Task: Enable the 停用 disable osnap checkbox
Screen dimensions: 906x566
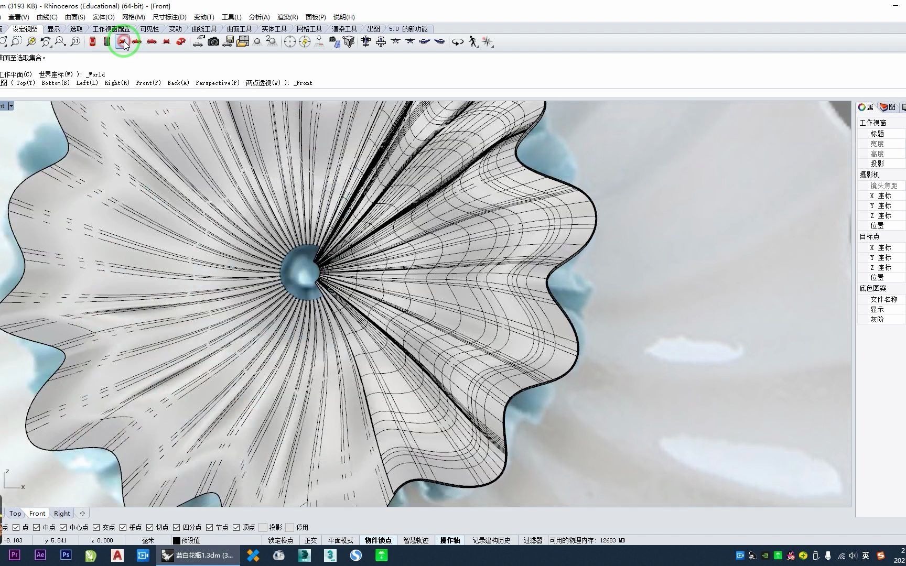Action: pyautogui.click(x=289, y=527)
